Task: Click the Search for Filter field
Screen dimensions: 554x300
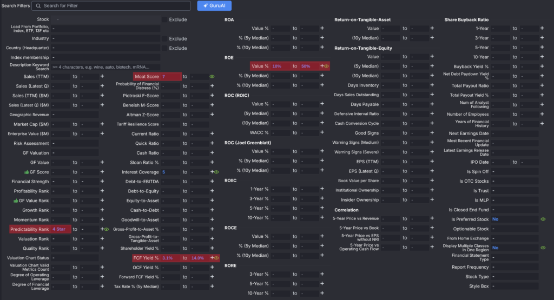Action: point(115,5)
